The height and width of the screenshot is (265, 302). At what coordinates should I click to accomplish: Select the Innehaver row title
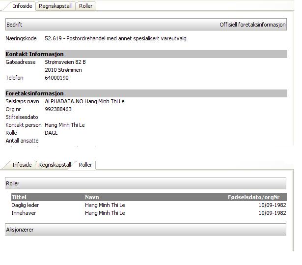coord(24,213)
